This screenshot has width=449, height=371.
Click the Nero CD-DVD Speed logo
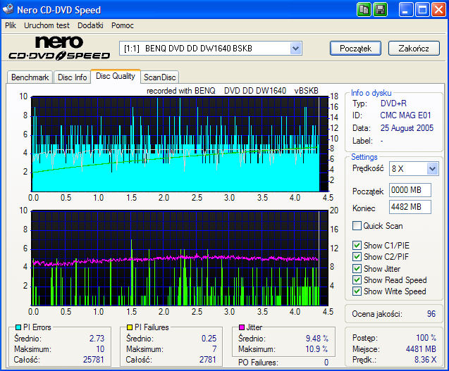(x=59, y=48)
